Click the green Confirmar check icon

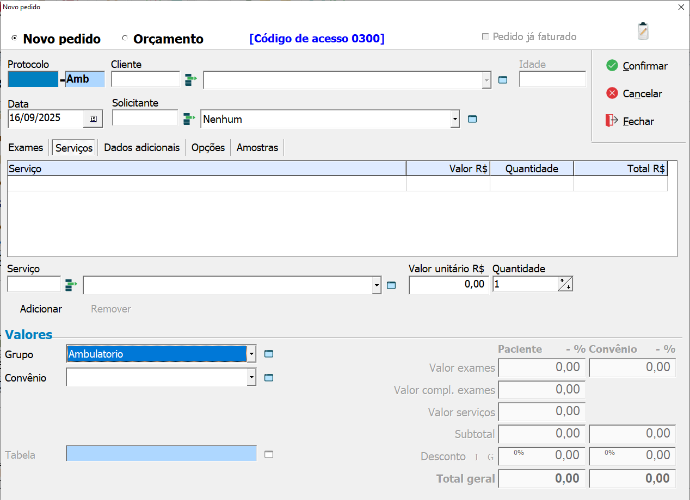[612, 65]
